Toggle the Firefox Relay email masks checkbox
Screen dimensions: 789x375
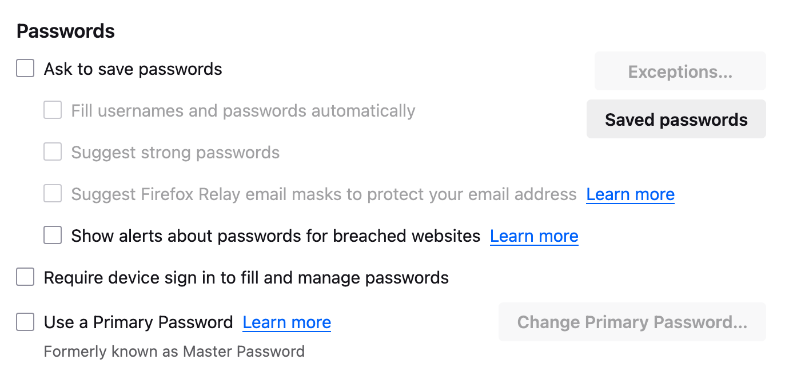tap(53, 194)
